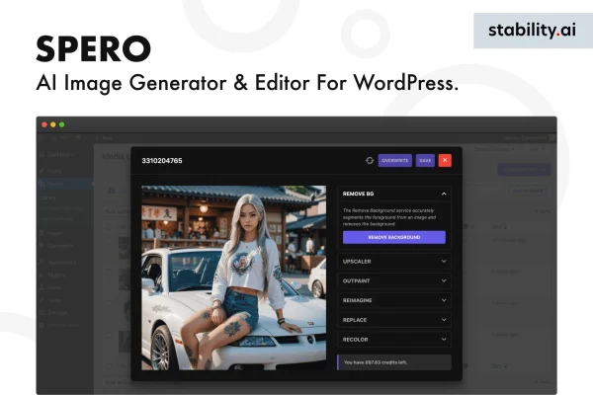Image resolution: width=593 pixels, height=395 pixels.
Task: Click the New item in the admin bar
Action: [104, 138]
